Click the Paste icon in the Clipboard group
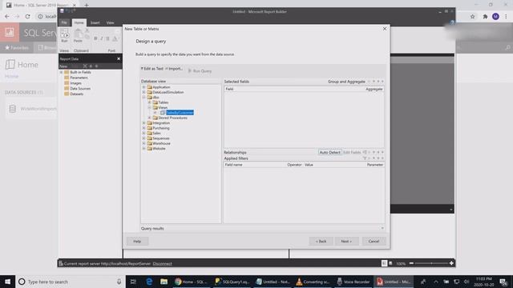The image size is (513, 288). (78, 34)
